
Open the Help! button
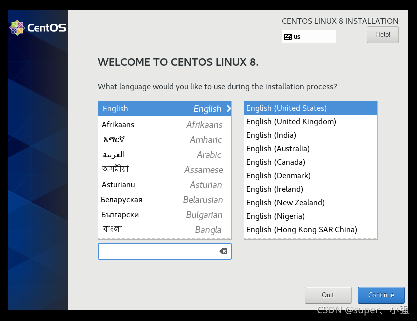(x=382, y=35)
